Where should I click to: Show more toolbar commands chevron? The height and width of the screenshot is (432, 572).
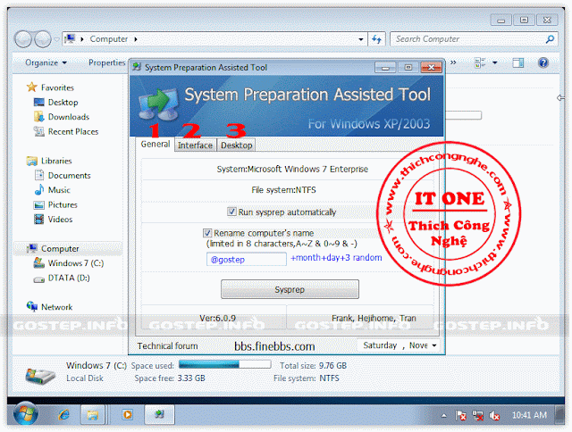(453, 62)
